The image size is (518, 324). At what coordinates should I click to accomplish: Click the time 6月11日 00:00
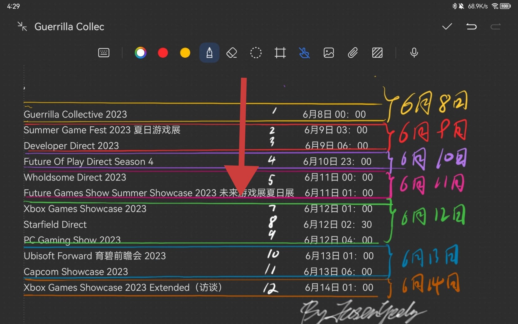339,177
